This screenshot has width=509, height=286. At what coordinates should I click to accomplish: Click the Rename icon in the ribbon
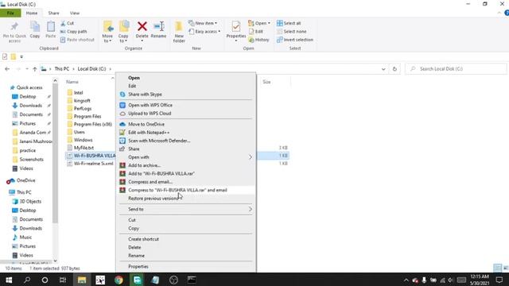159,26
